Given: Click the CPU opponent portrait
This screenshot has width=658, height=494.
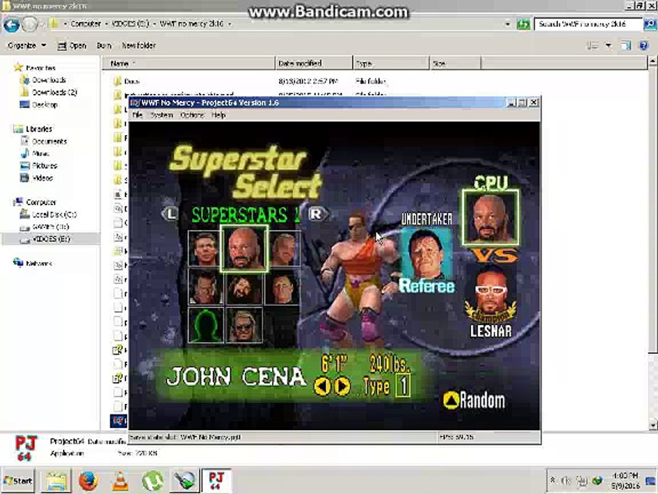Looking at the screenshot, I should pos(490,217).
